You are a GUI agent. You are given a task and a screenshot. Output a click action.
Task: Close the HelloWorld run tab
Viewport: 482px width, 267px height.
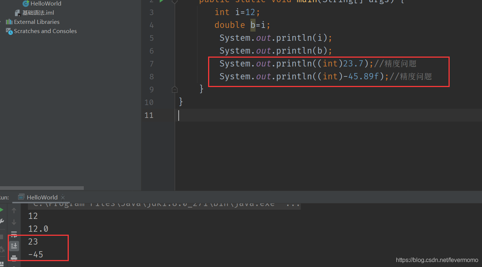pyautogui.click(x=63, y=198)
